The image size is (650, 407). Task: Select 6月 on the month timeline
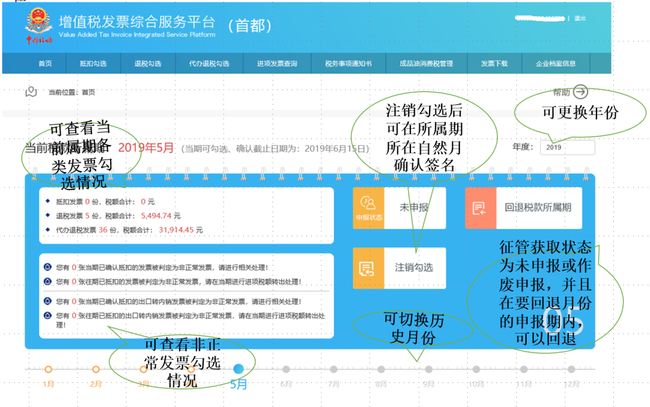point(286,369)
